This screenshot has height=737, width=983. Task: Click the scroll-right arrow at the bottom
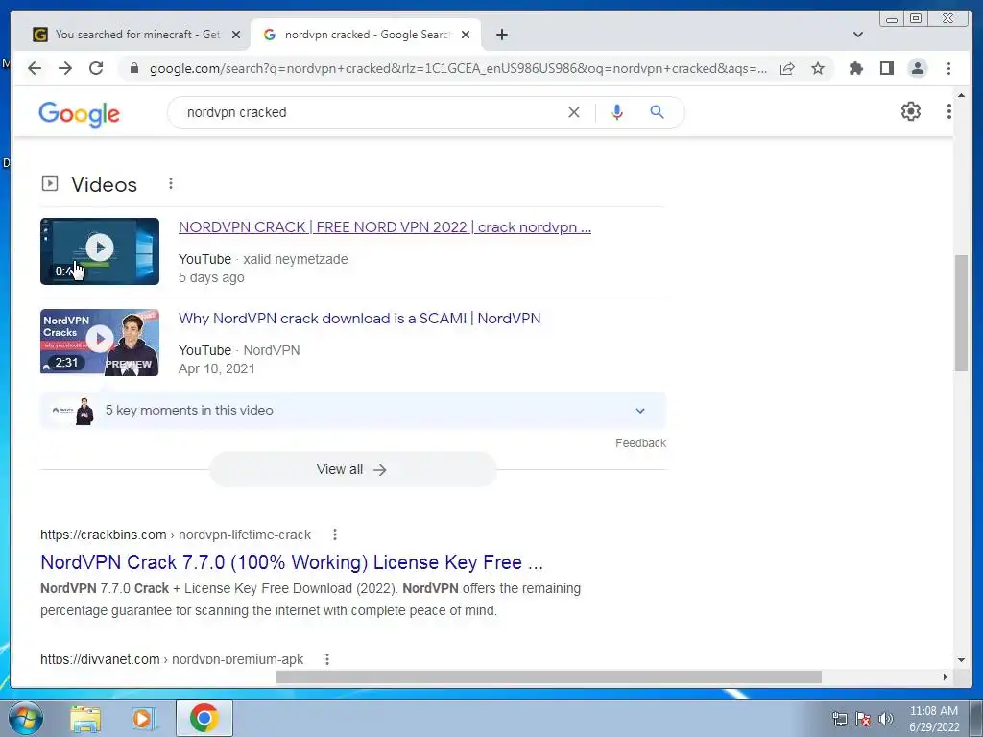coord(946,677)
